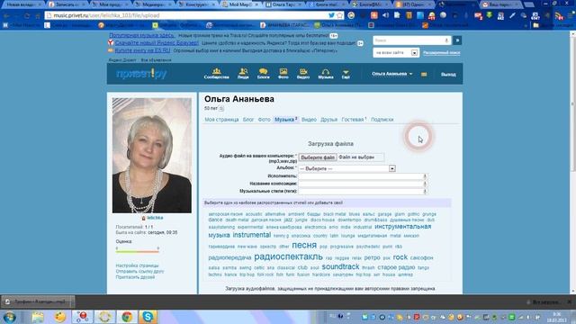Open Skype from the taskbar
576x324 pixels.
point(148,317)
